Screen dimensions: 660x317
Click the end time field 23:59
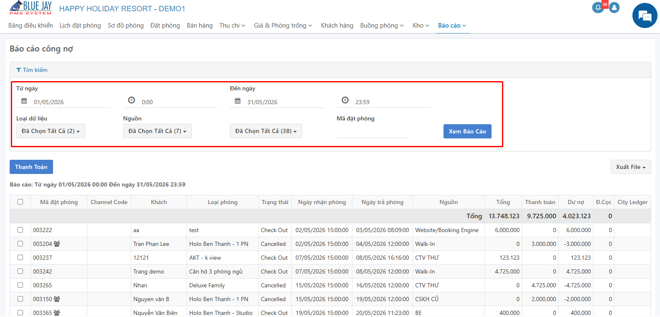pos(392,102)
